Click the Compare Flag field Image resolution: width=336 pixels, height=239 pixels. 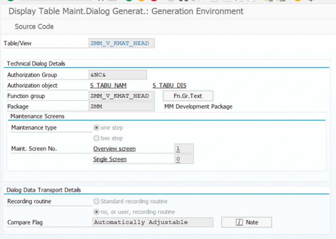point(153,222)
